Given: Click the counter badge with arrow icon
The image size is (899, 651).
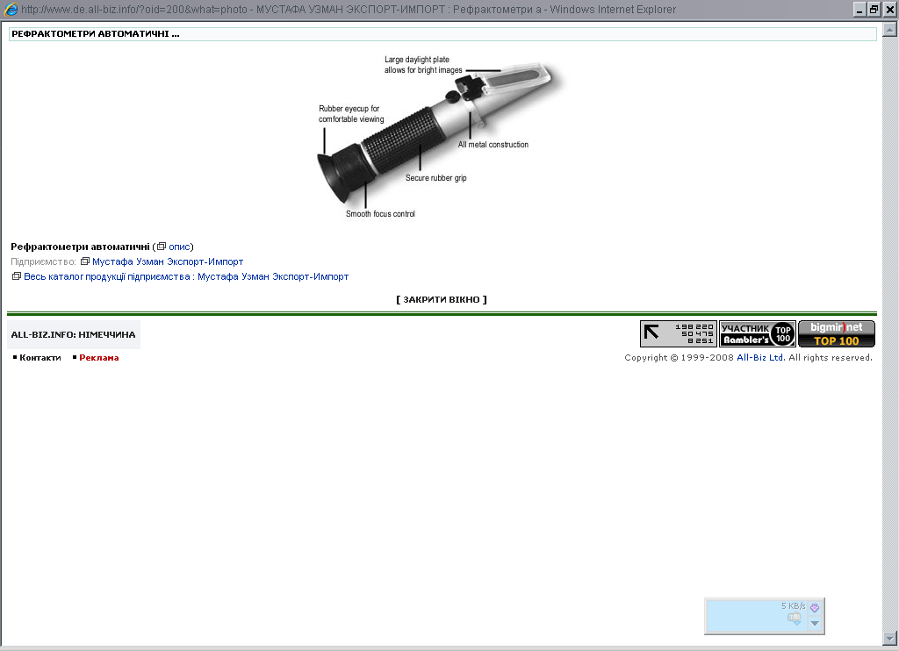Looking at the screenshot, I should pyautogui.click(x=679, y=333).
